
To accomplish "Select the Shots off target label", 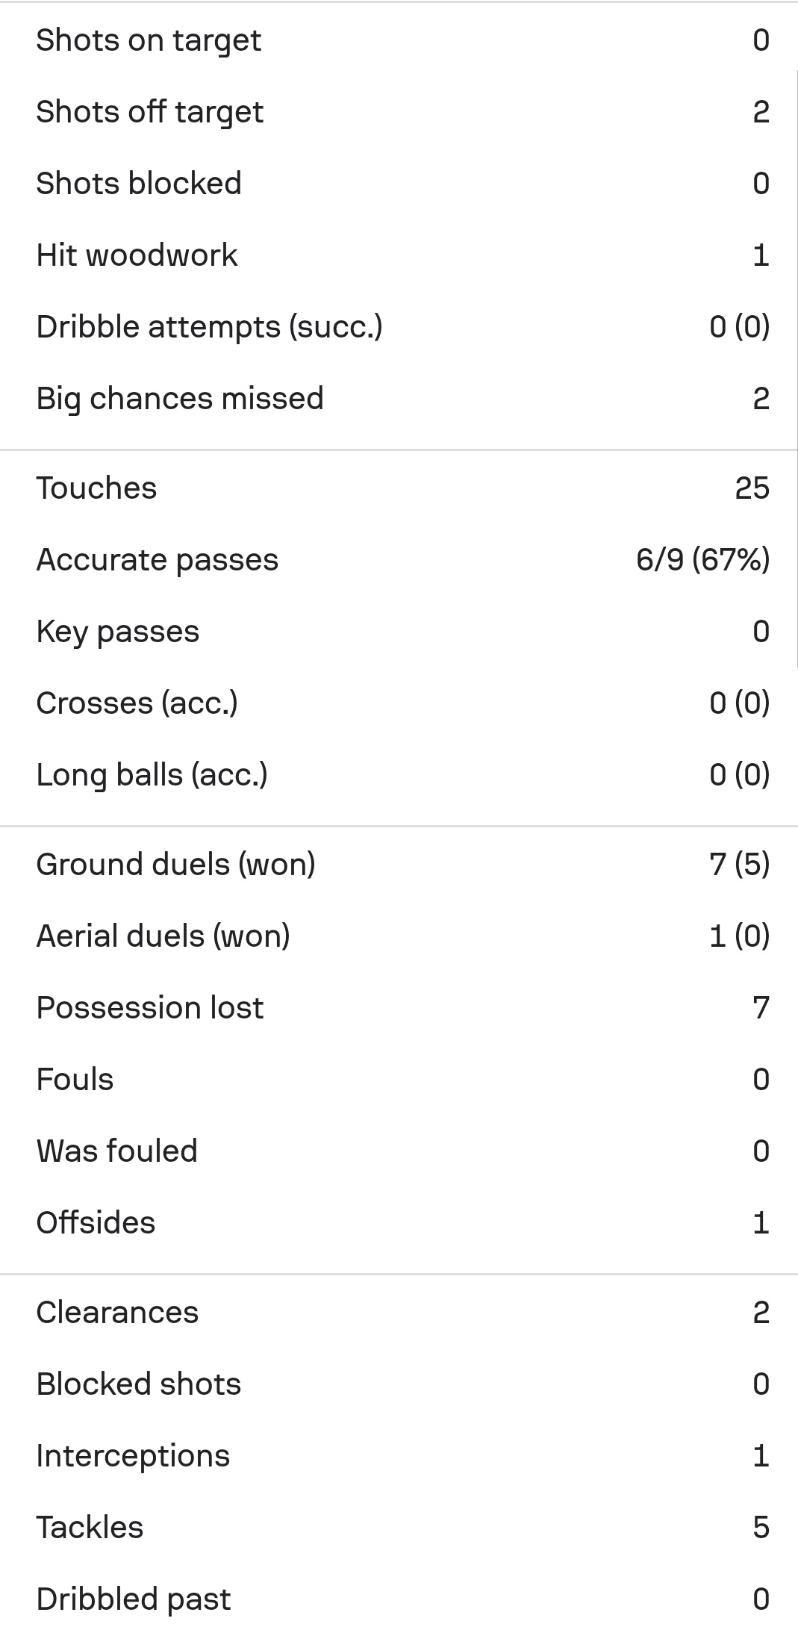I will point(149,112).
